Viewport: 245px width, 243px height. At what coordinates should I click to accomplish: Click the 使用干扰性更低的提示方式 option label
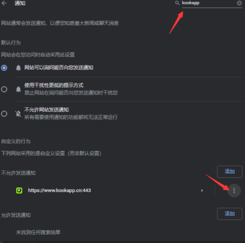pyautogui.click(x=54, y=85)
